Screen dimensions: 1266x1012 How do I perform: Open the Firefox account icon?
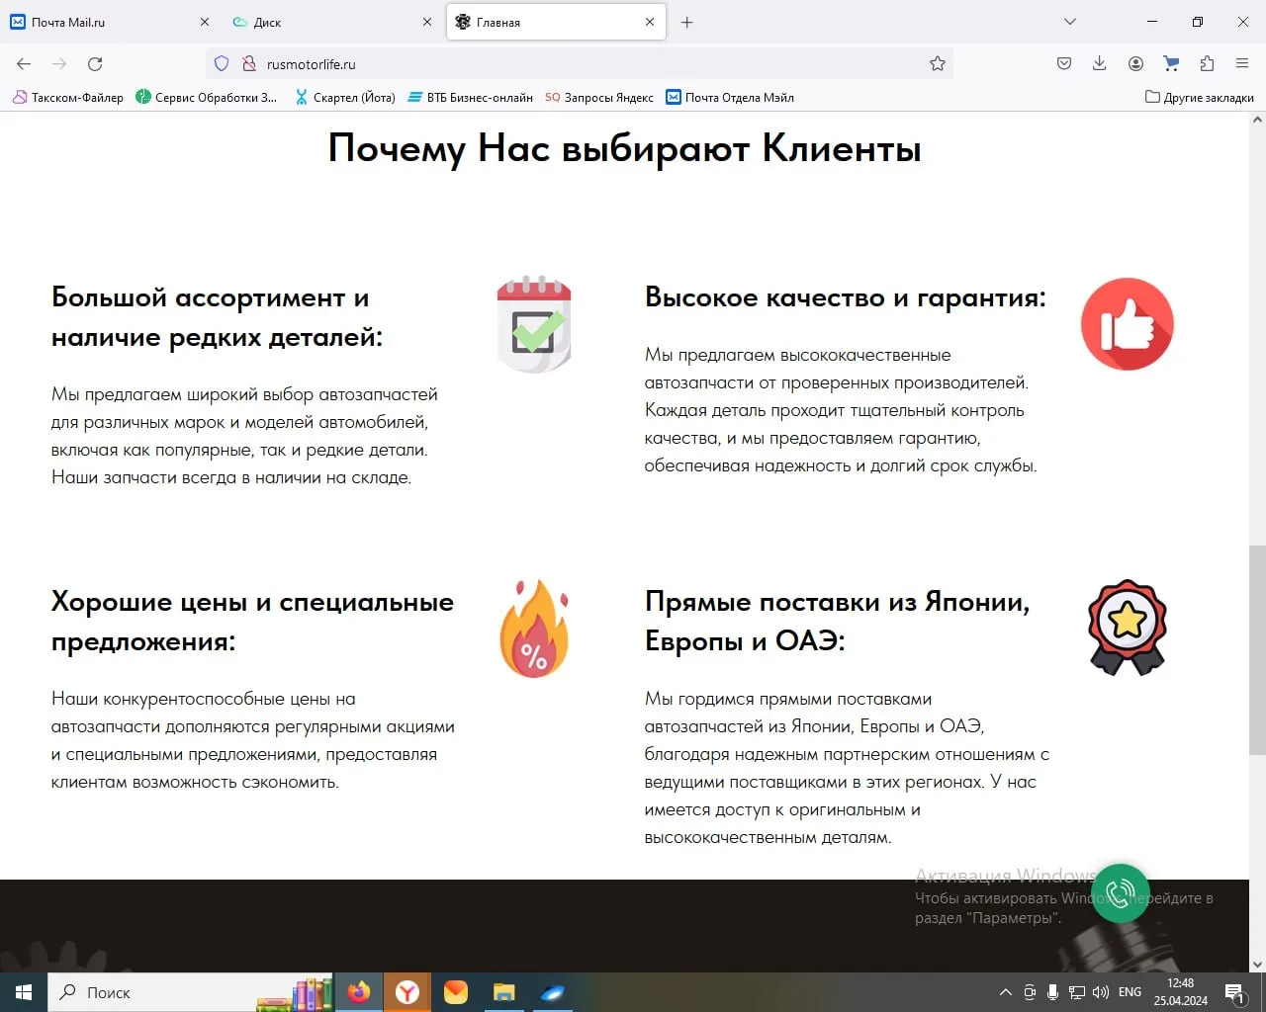[x=1135, y=64]
